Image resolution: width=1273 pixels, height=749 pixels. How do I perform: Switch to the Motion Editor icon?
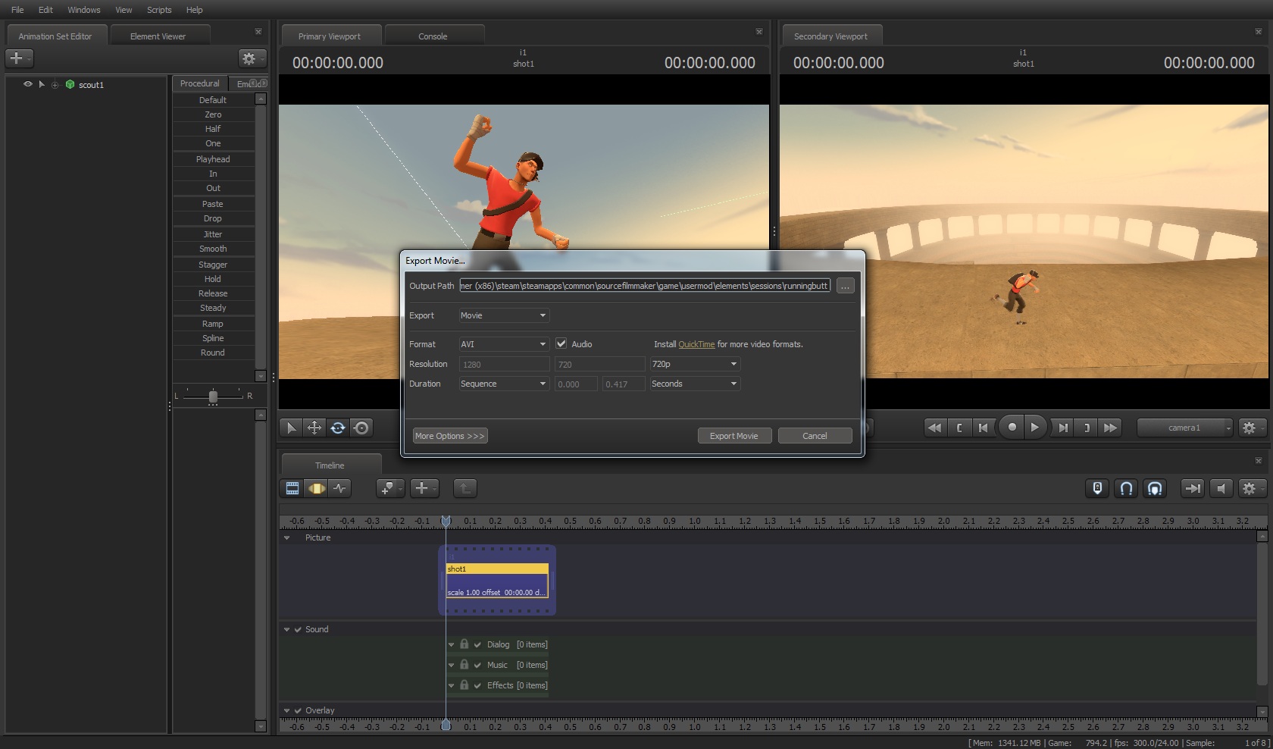coord(317,488)
